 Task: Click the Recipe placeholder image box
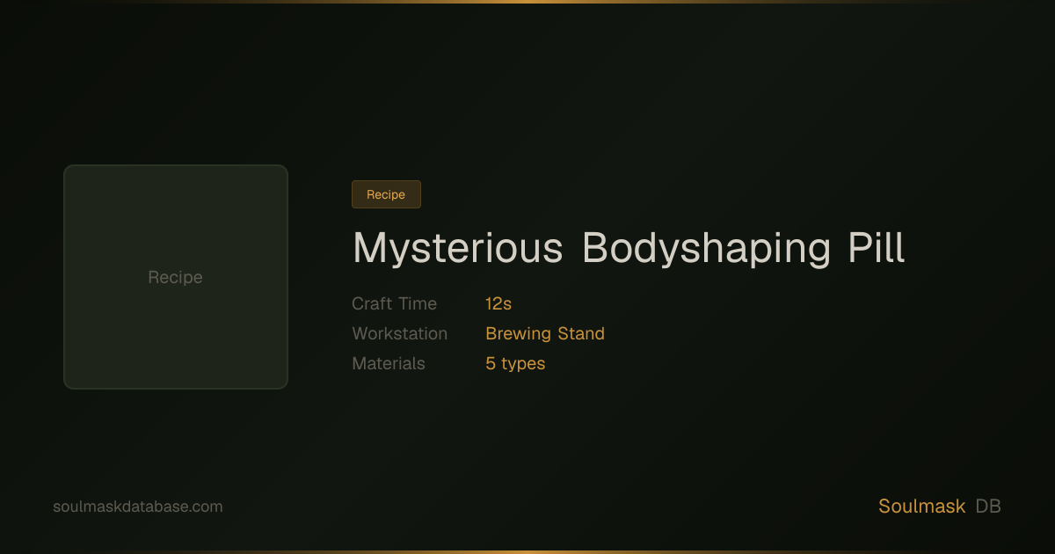tap(176, 277)
